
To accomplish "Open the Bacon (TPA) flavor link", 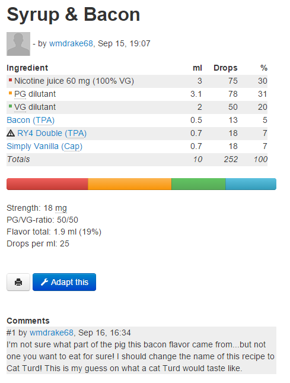I will [30, 120].
